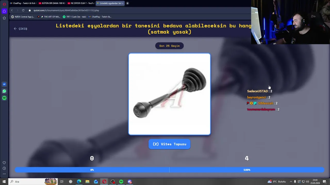
Task: Click StMessiah : 2 chat vote
Action: pyautogui.click(x=262, y=103)
